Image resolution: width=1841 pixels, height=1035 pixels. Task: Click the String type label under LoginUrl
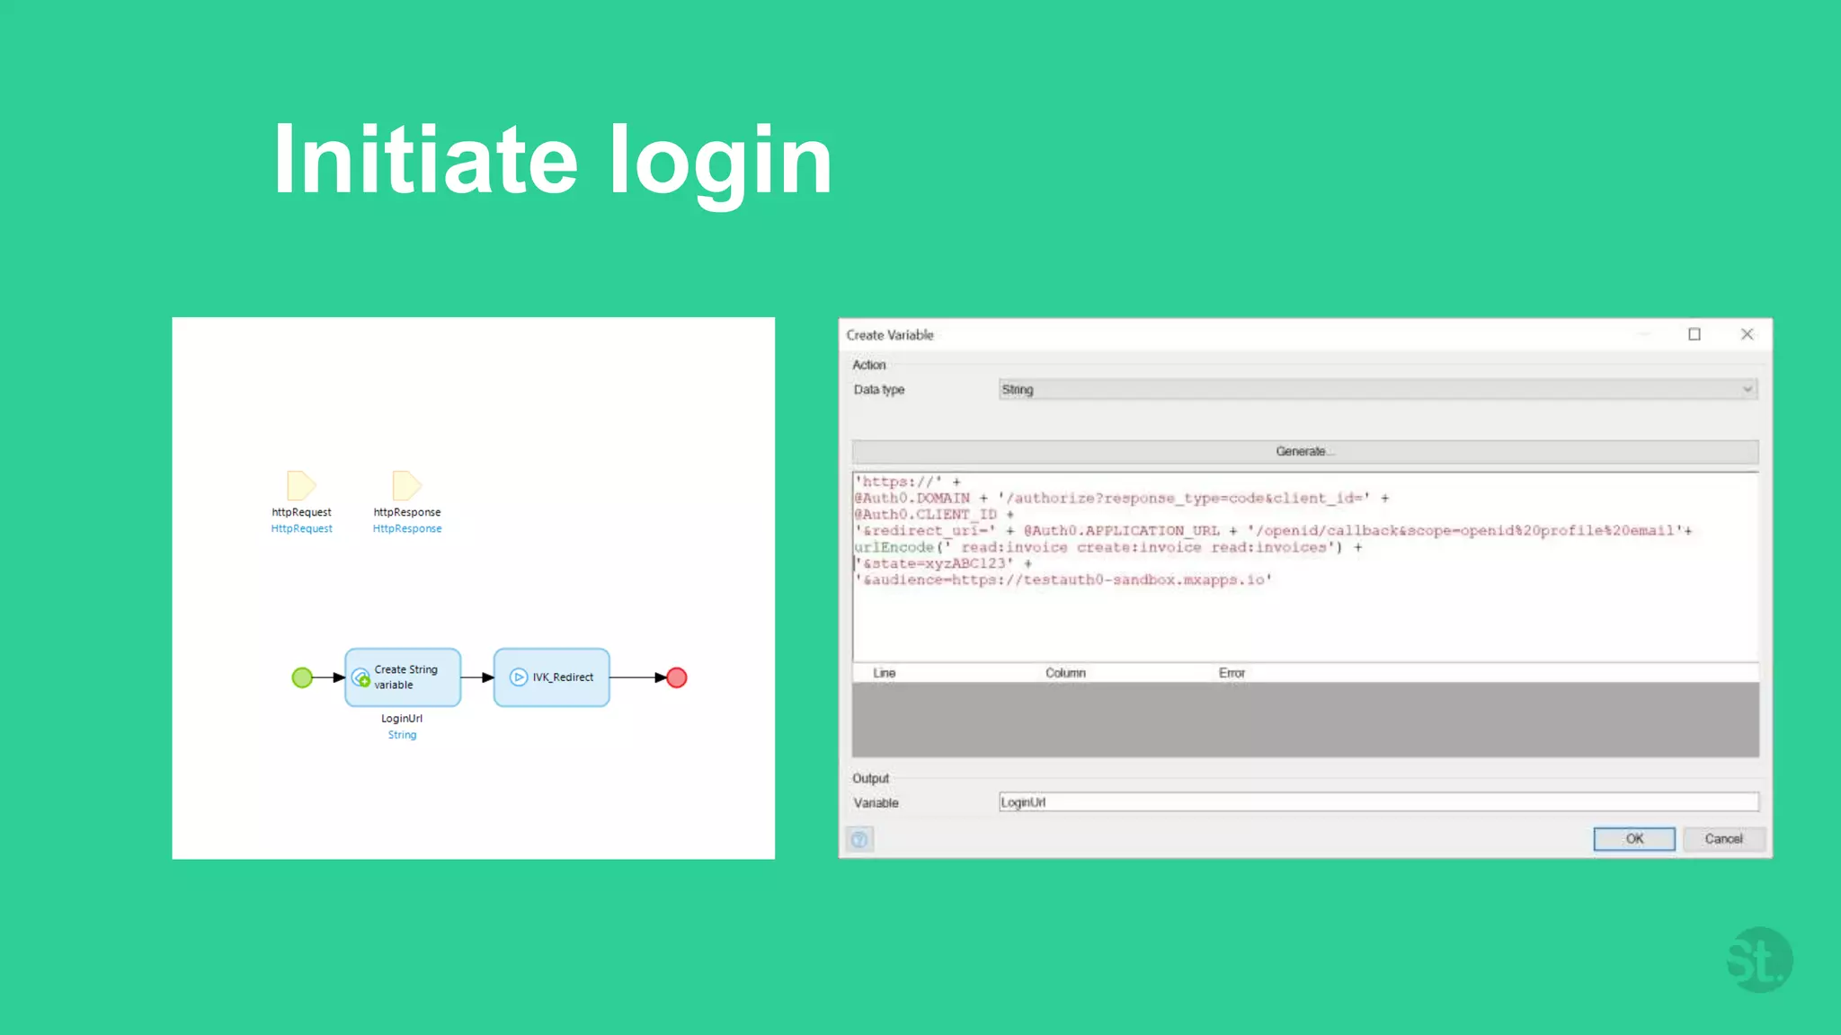tap(402, 735)
